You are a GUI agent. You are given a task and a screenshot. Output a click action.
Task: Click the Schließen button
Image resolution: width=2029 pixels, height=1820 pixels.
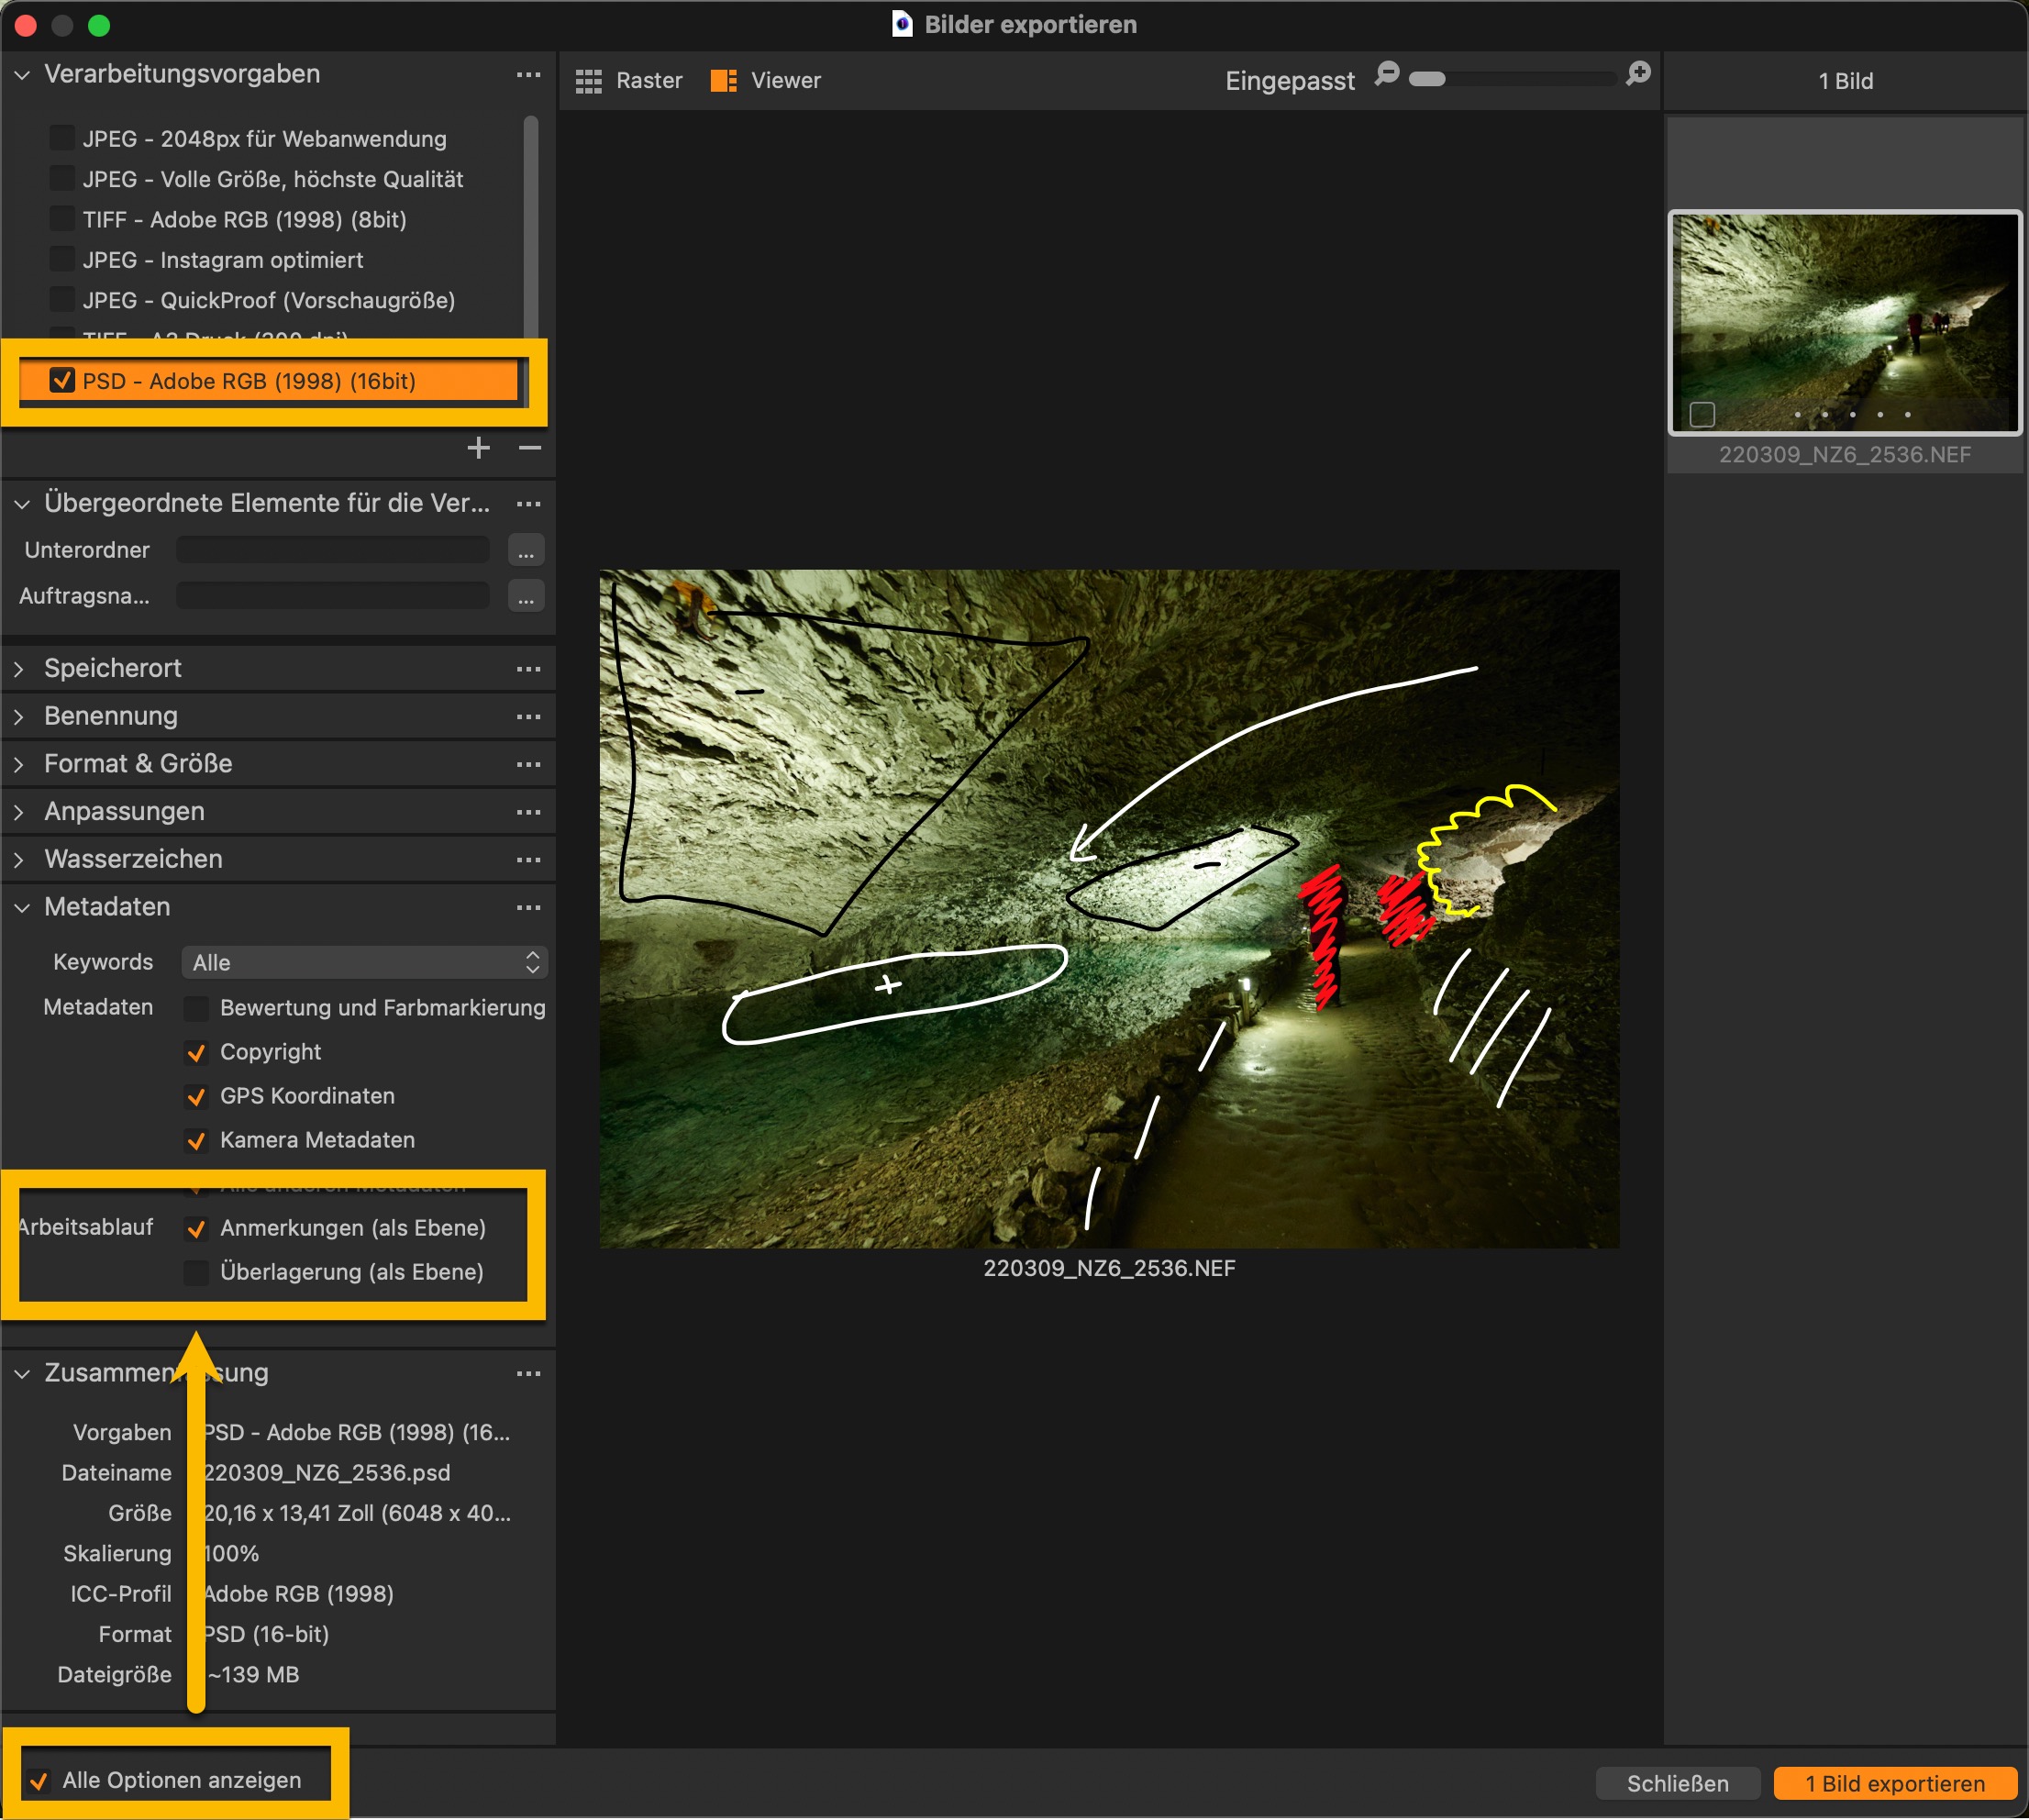pos(1677,1783)
